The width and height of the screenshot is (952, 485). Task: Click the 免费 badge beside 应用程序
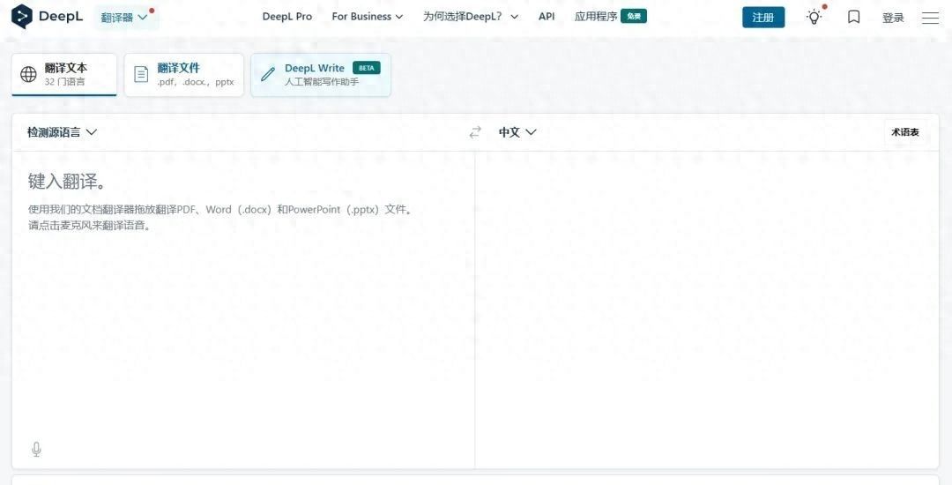(x=634, y=17)
